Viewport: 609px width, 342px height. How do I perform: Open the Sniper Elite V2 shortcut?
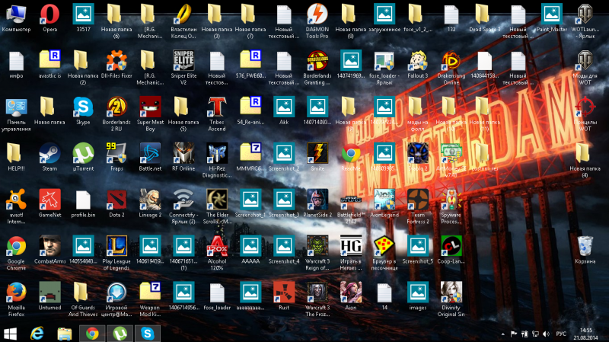coord(183,61)
